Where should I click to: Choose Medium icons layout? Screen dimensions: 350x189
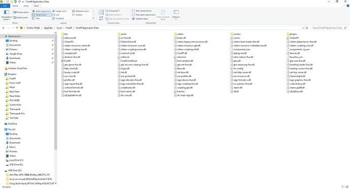point(81,11)
